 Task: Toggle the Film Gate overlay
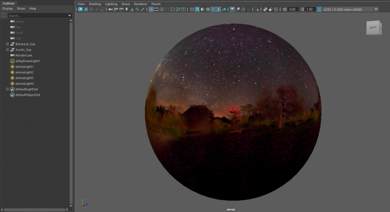coord(157,9)
